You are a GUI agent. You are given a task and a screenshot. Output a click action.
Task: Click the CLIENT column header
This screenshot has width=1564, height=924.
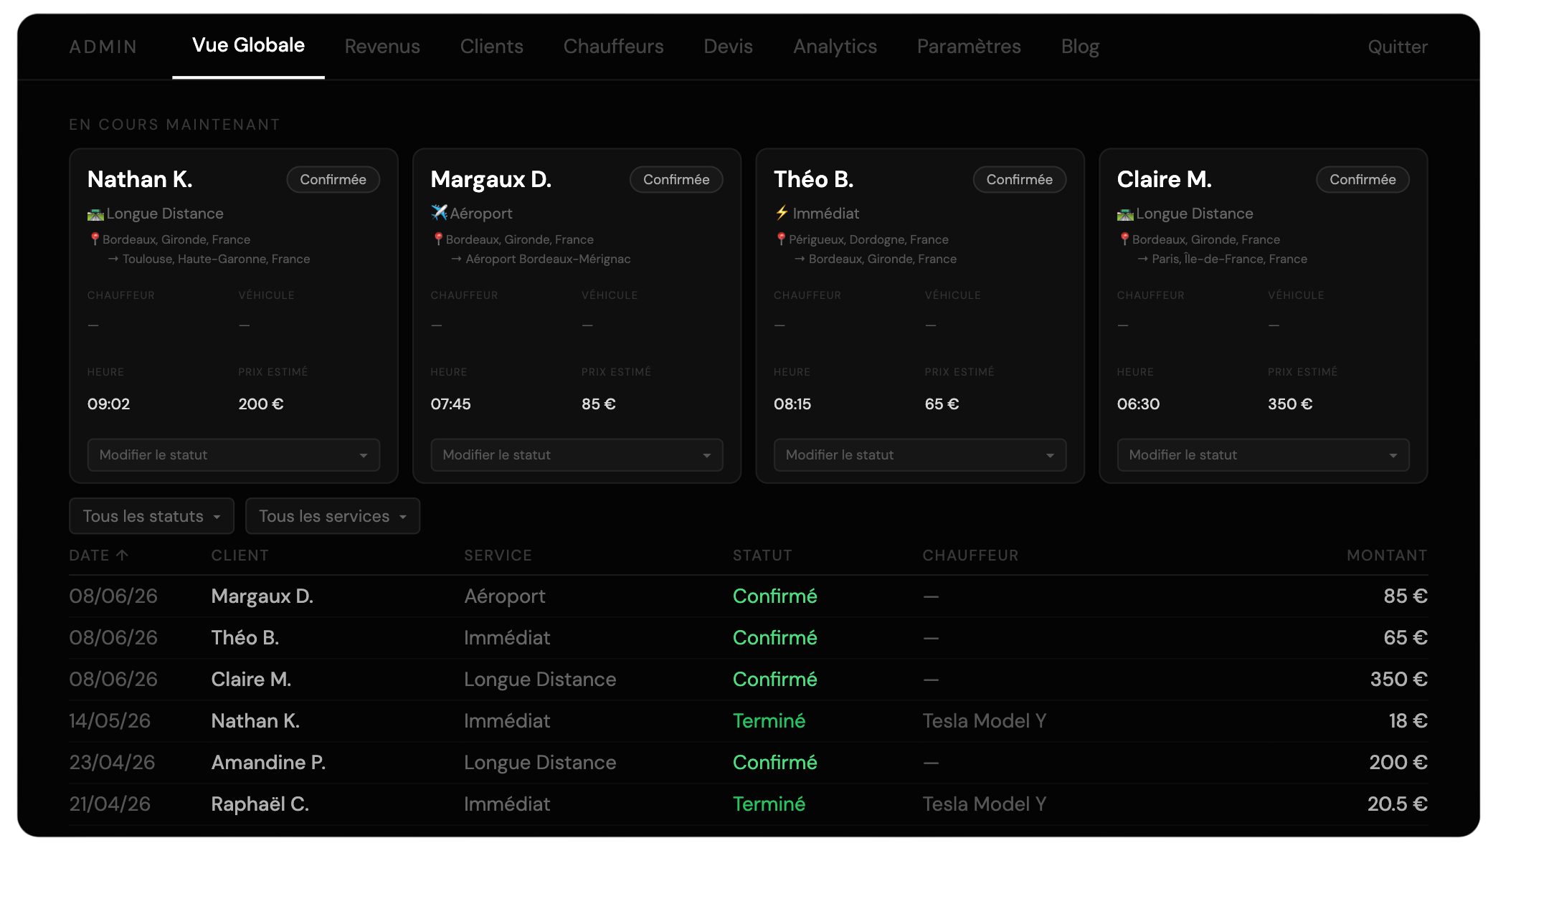[x=240, y=556]
